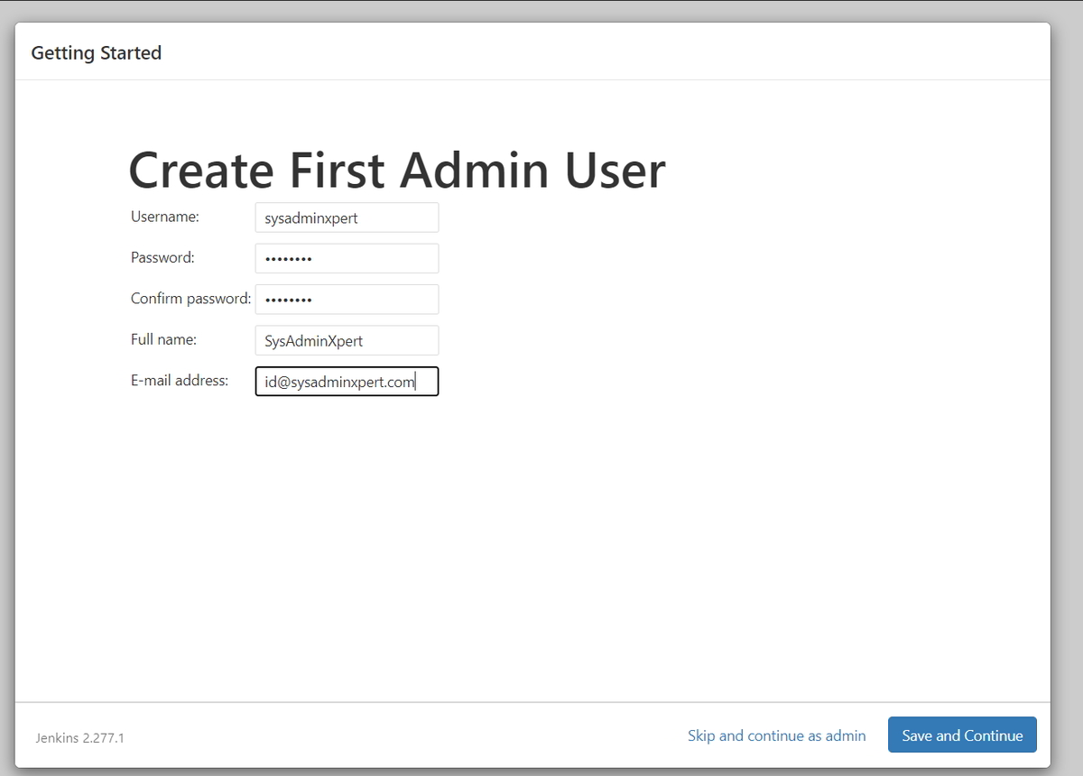Click the Username input field
This screenshot has width=1083, height=776.
point(347,217)
